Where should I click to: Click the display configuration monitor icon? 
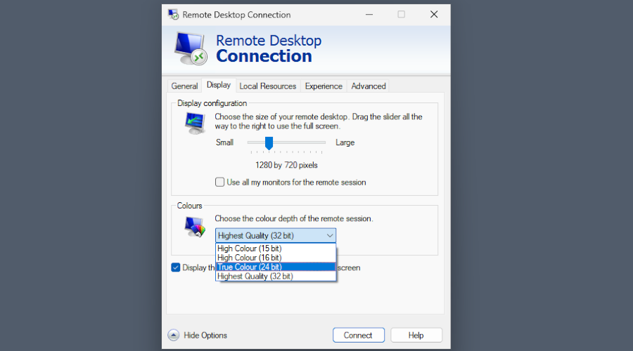tap(195, 123)
